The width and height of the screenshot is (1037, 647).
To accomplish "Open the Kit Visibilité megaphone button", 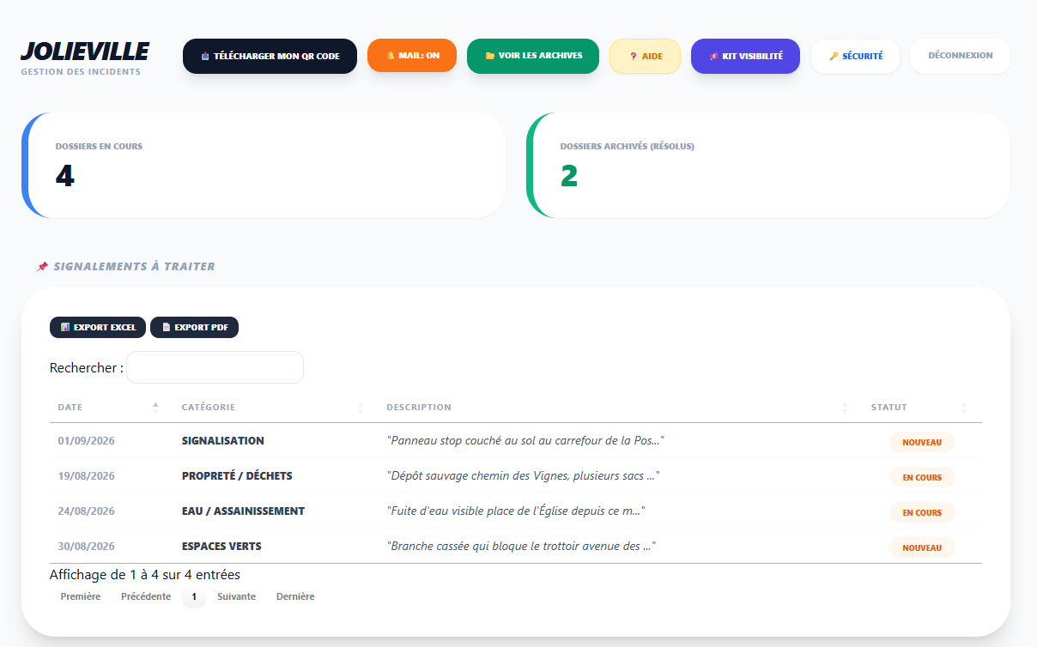I will click(x=745, y=56).
